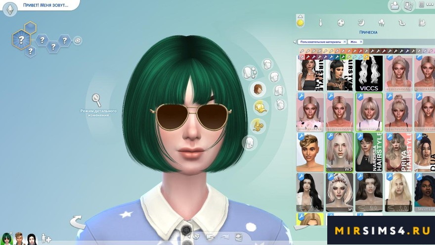The width and height of the screenshot is (435, 245).
Task: Open the save to library folder icon
Action: (395, 5)
